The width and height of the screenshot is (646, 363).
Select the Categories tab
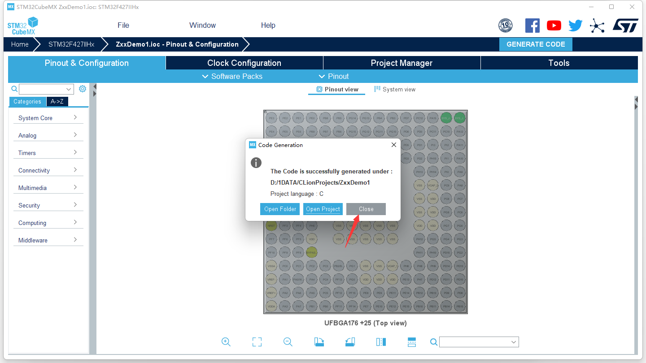pyautogui.click(x=27, y=101)
